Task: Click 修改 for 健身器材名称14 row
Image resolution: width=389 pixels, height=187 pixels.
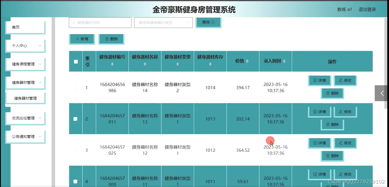Action: pos(345,80)
